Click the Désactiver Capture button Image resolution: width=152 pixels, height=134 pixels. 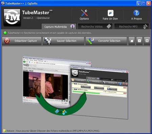tap(22, 41)
